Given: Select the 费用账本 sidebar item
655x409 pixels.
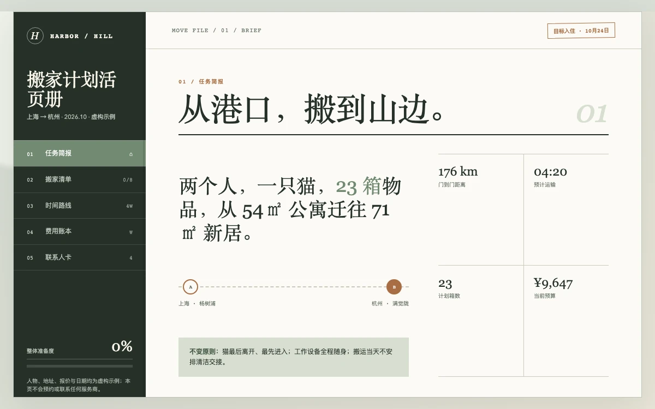Looking at the screenshot, I should tap(80, 232).
